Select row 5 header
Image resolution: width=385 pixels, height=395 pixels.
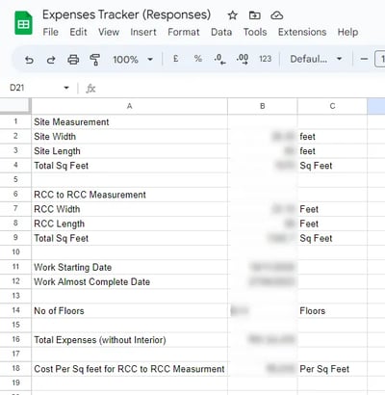(x=15, y=180)
